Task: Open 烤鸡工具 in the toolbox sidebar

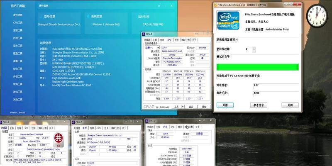Action: [18, 84]
